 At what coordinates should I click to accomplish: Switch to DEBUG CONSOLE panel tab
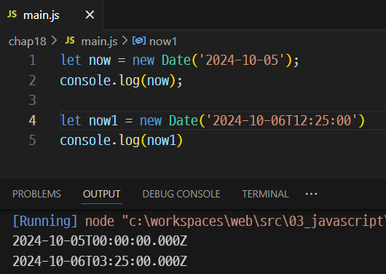181,194
